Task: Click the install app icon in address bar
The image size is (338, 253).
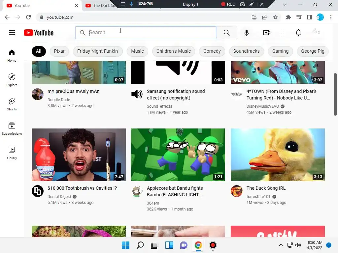Action: [254, 17]
